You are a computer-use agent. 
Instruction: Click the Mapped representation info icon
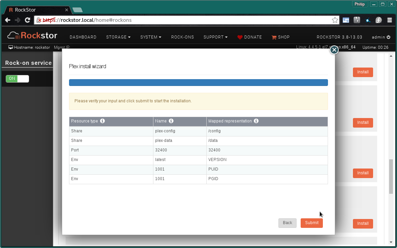coord(256,121)
